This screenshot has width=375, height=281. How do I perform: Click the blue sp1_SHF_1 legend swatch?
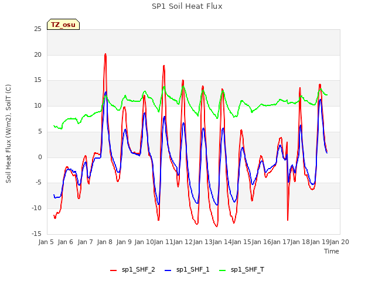(x=168, y=270)
